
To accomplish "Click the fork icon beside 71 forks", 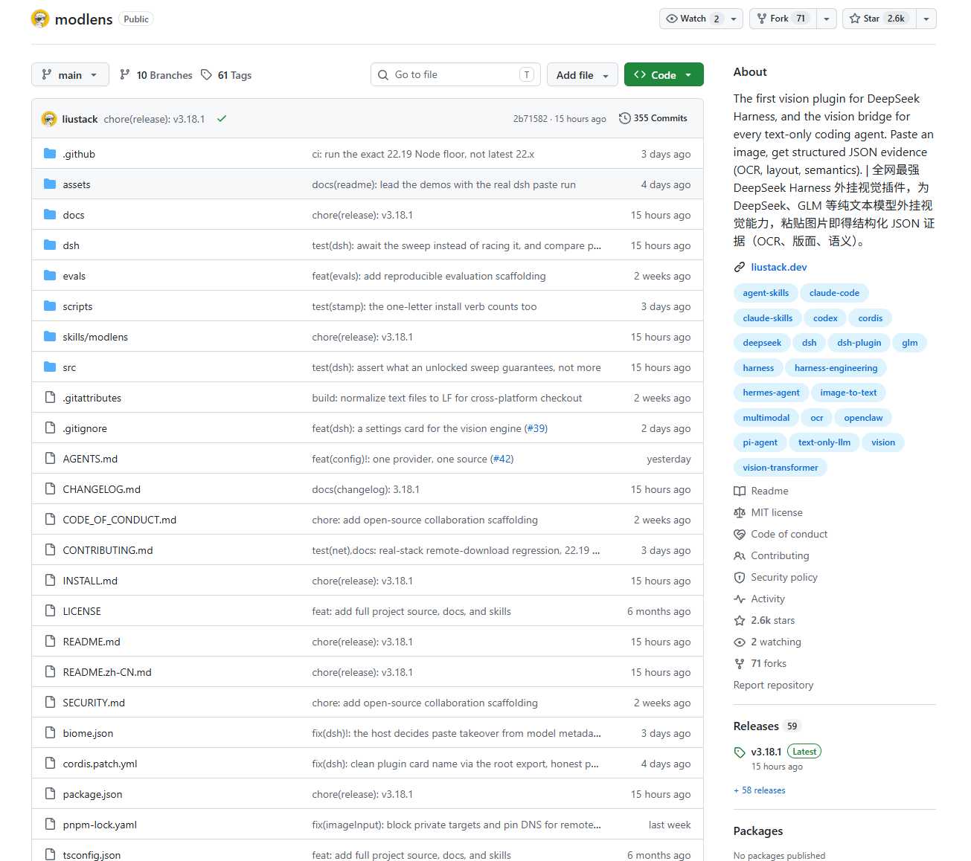I will coord(740,663).
